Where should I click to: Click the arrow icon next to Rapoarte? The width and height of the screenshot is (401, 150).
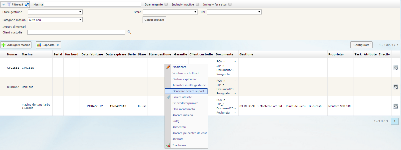(x=58, y=45)
